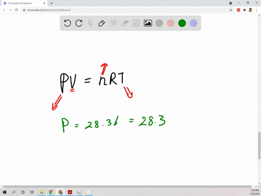Pick the pink color swatch
Screen dimensions: 261x196
click(171, 23)
